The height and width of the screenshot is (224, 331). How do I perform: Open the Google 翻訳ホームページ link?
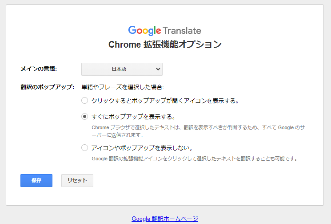[x=165, y=219]
